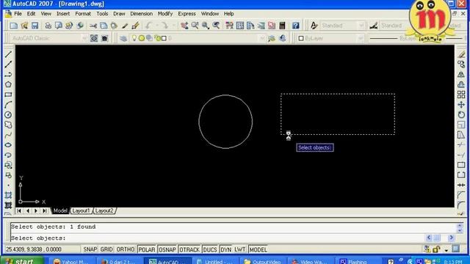Switch to the Layout1 tab

[x=81, y=210]
